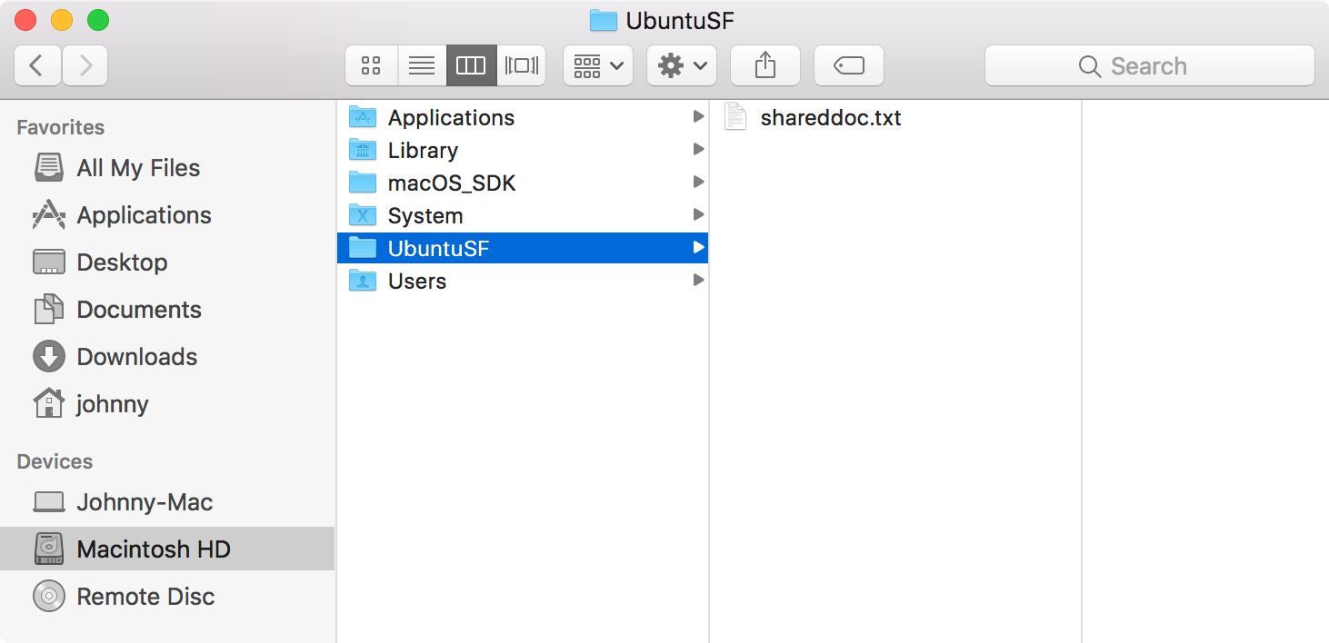
Task: Click the Users folder icon
Action: pos(364,281)
